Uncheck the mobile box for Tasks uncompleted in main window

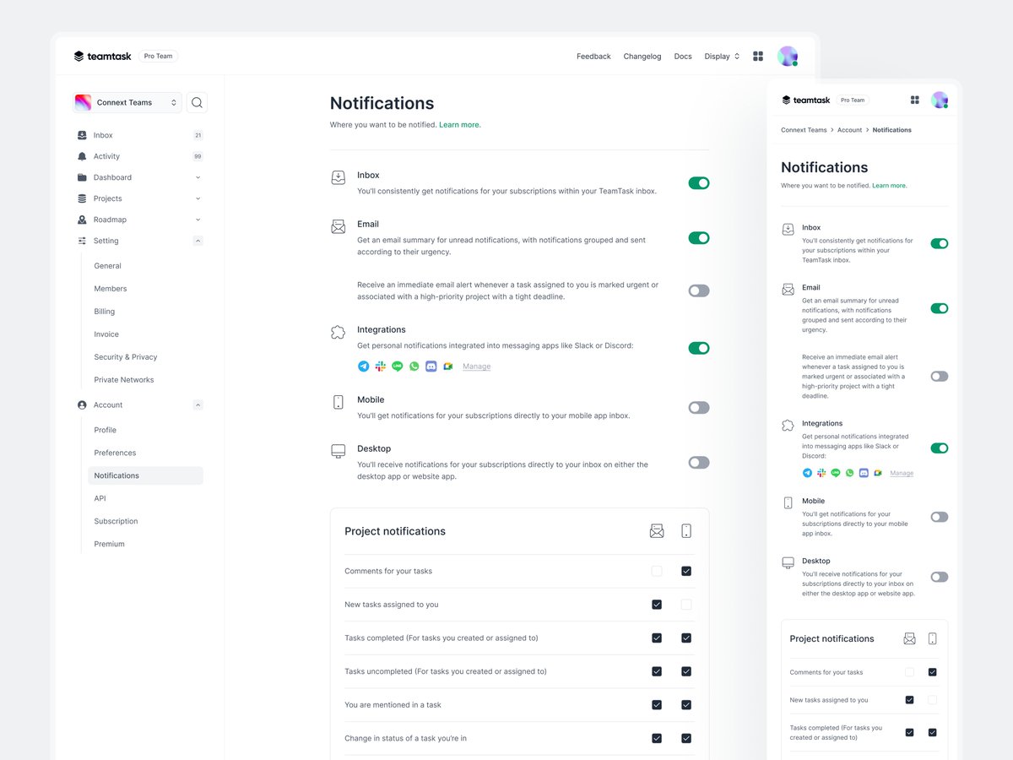pyautogui.click(x=686, y=671)
